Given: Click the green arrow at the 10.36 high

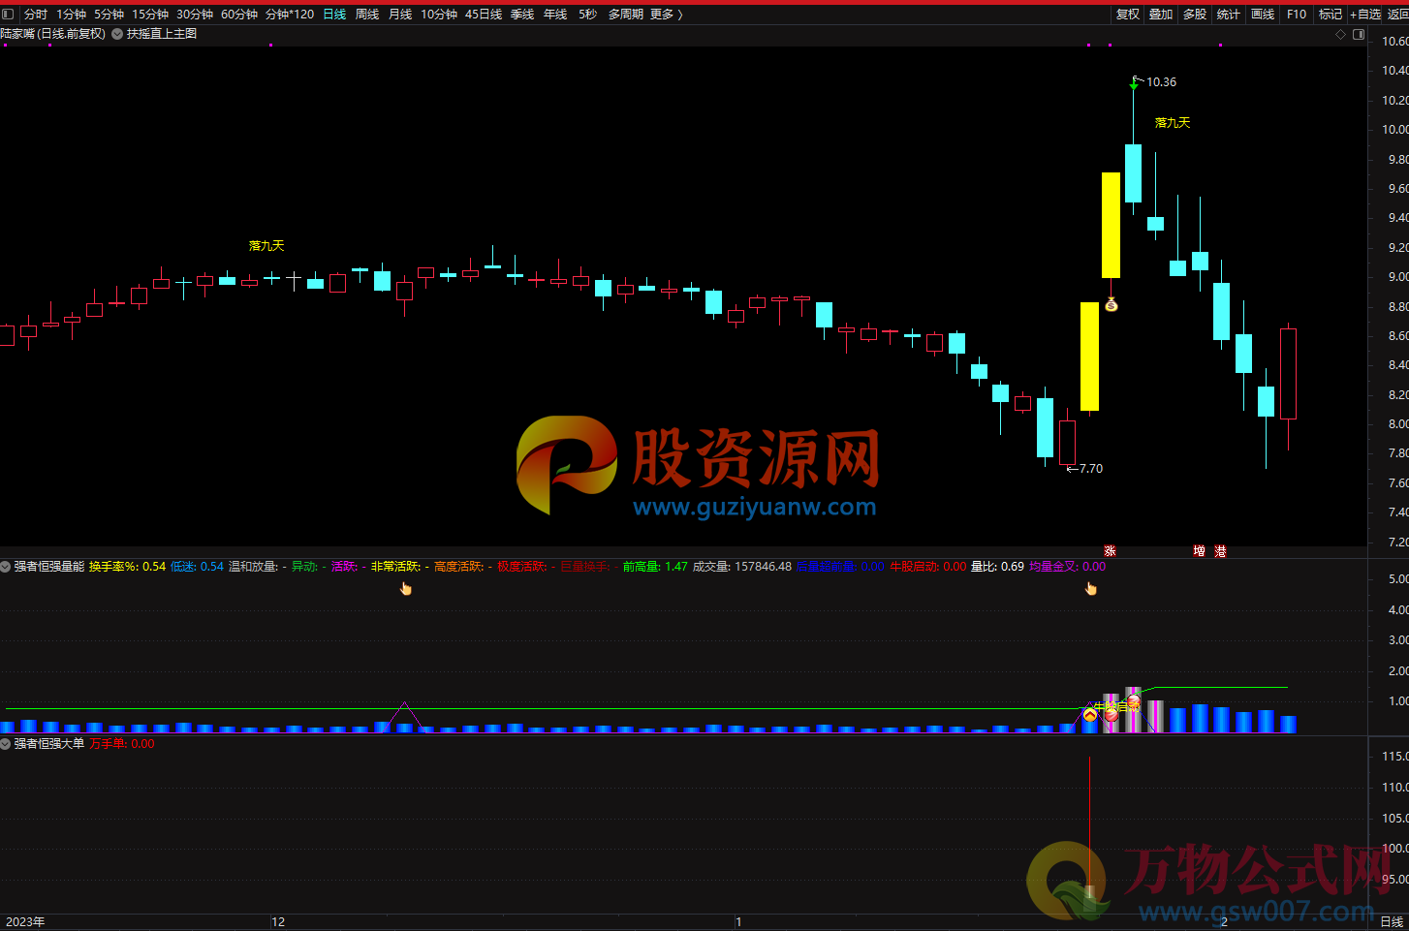Looking at the screenshot, I should point(1134,85).
